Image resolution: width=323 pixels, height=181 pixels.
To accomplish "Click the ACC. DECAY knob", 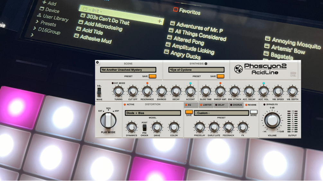I will pos(249,91).
